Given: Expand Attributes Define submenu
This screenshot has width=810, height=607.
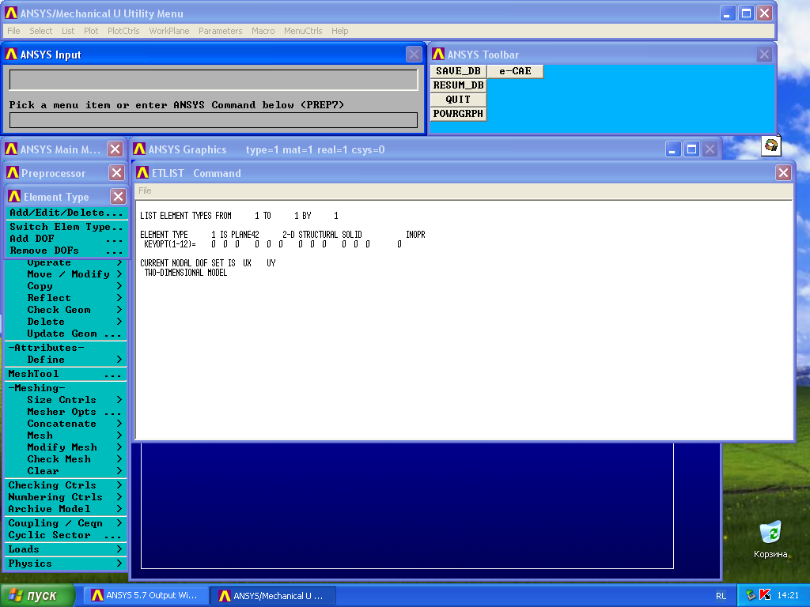Looking at the screenshot, I should (66, 360).
